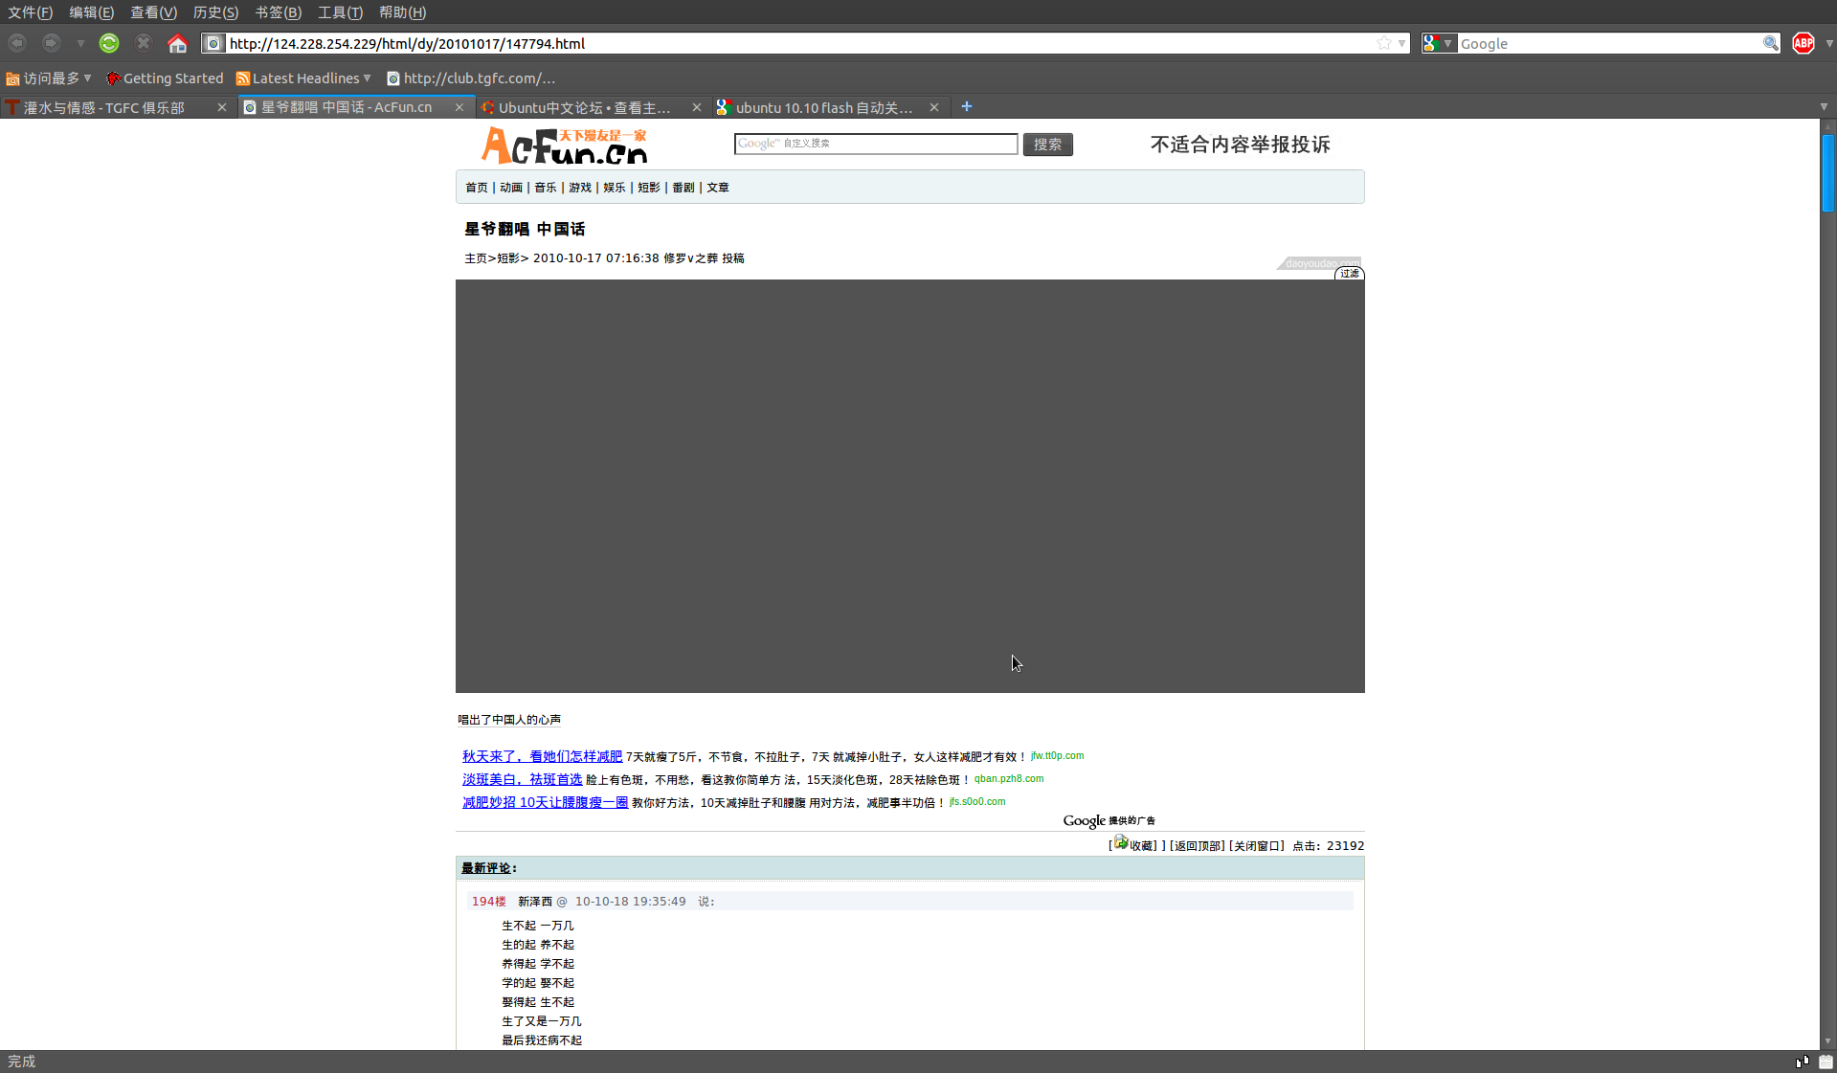Open the dropdown arrow next to ABP icon
The image size is (1837, 1073).
pos(1829,44)
